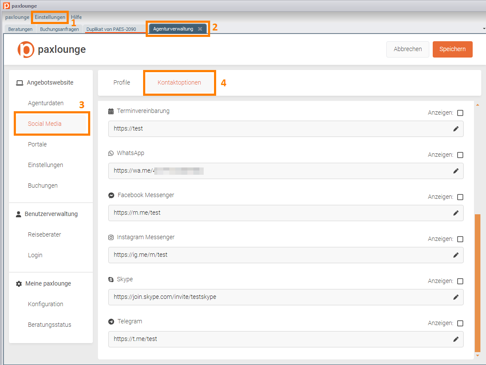Click the WhatsApp wa.me URL field
This screenshot has height=365, width=486.
coord(285,171)
